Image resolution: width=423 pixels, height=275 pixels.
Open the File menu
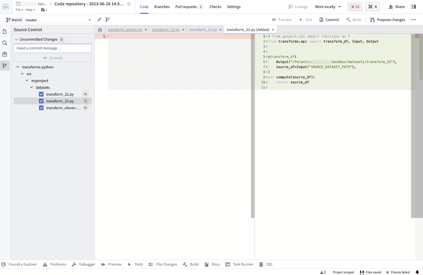19,10
